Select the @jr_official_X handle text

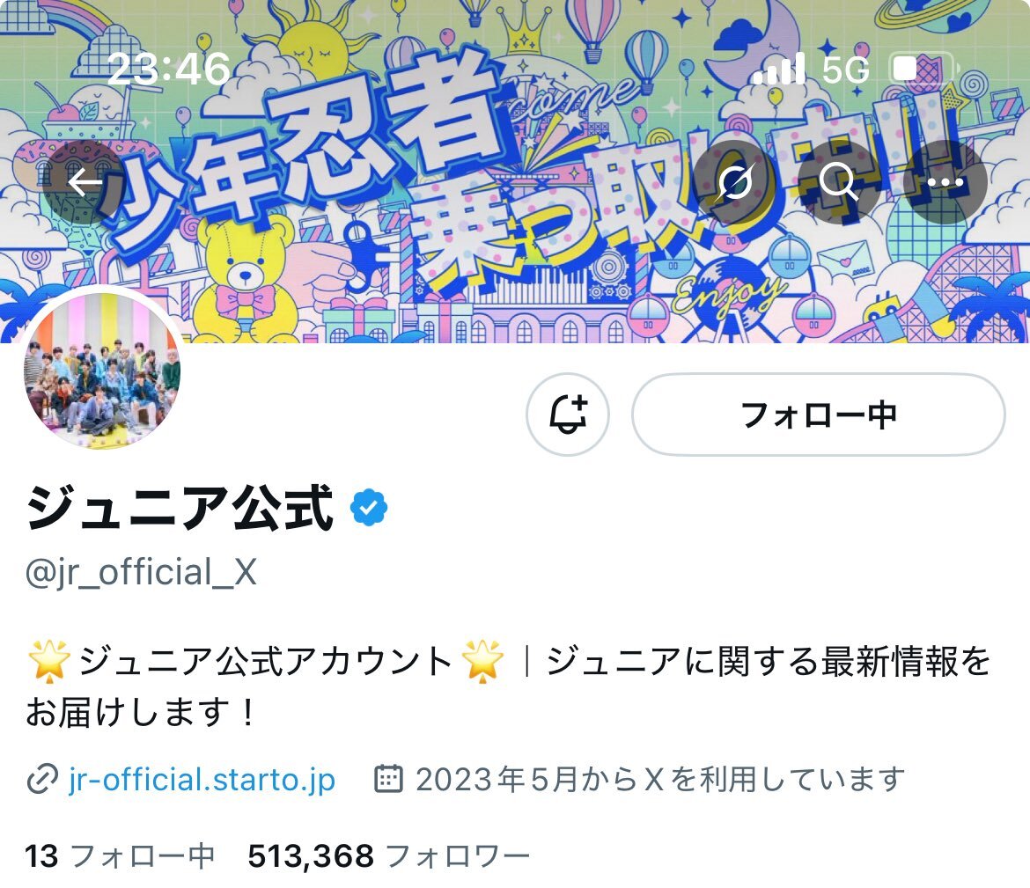pos(141,573)
